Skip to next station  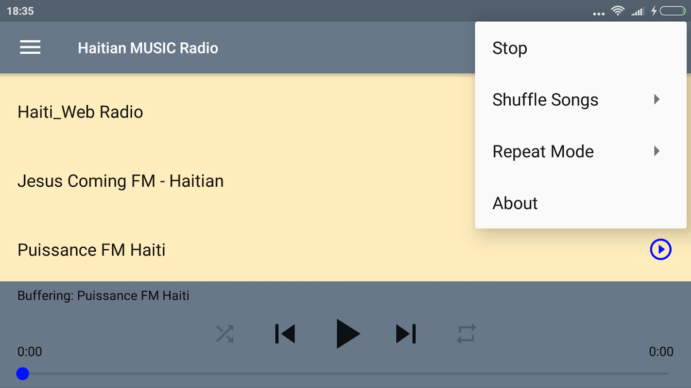point(406,334)
